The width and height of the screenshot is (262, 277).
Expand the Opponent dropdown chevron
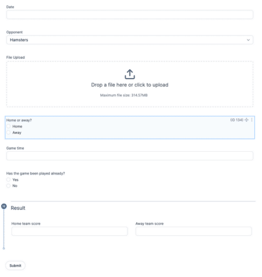point(248,40)
